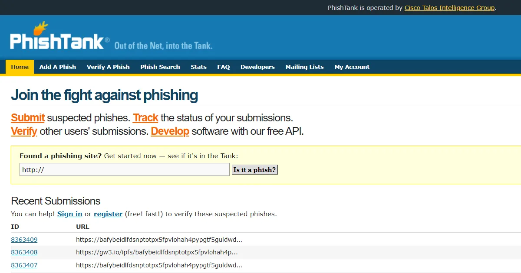Open the Add A Phish page
The width and height of the screenshot is (521, 273).
[x=57, y=67]
